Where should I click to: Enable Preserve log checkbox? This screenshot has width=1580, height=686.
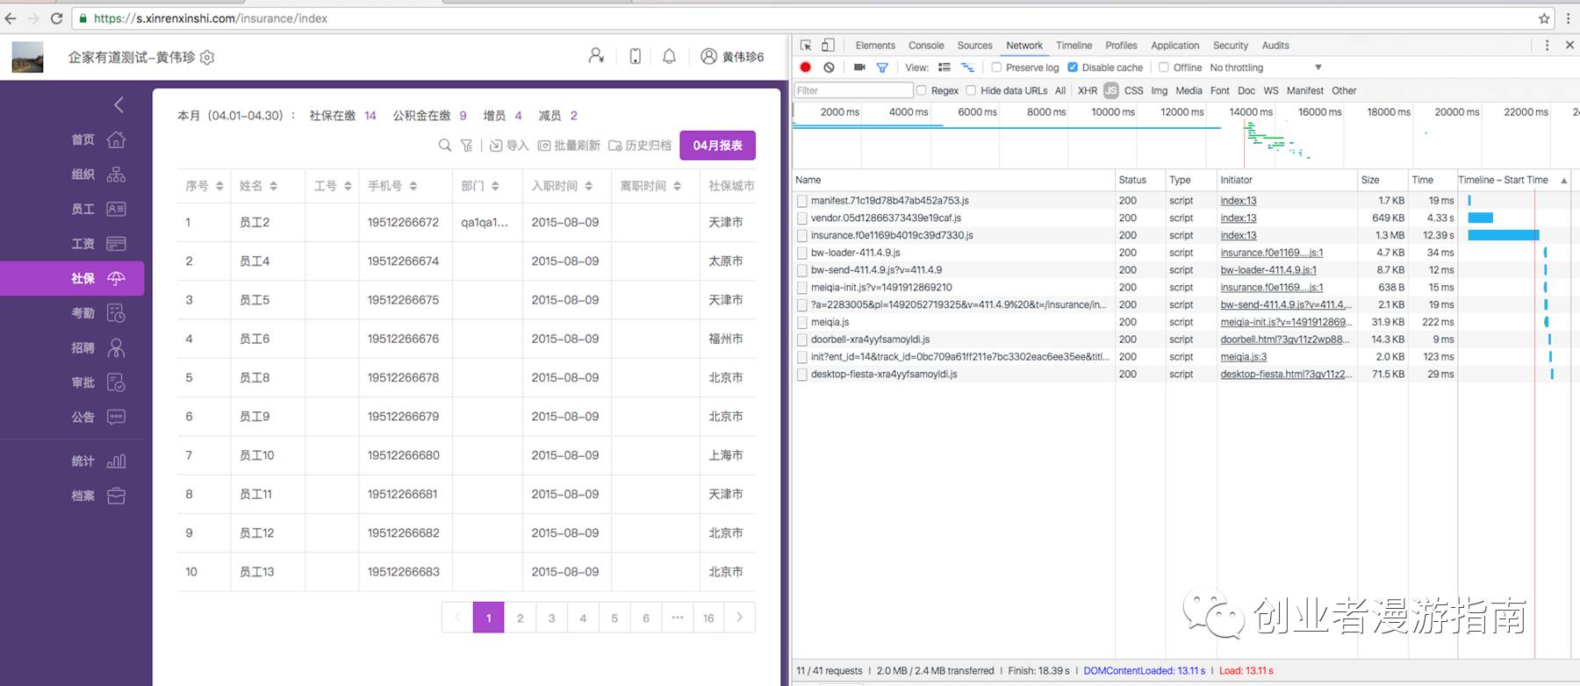[996, 68]
